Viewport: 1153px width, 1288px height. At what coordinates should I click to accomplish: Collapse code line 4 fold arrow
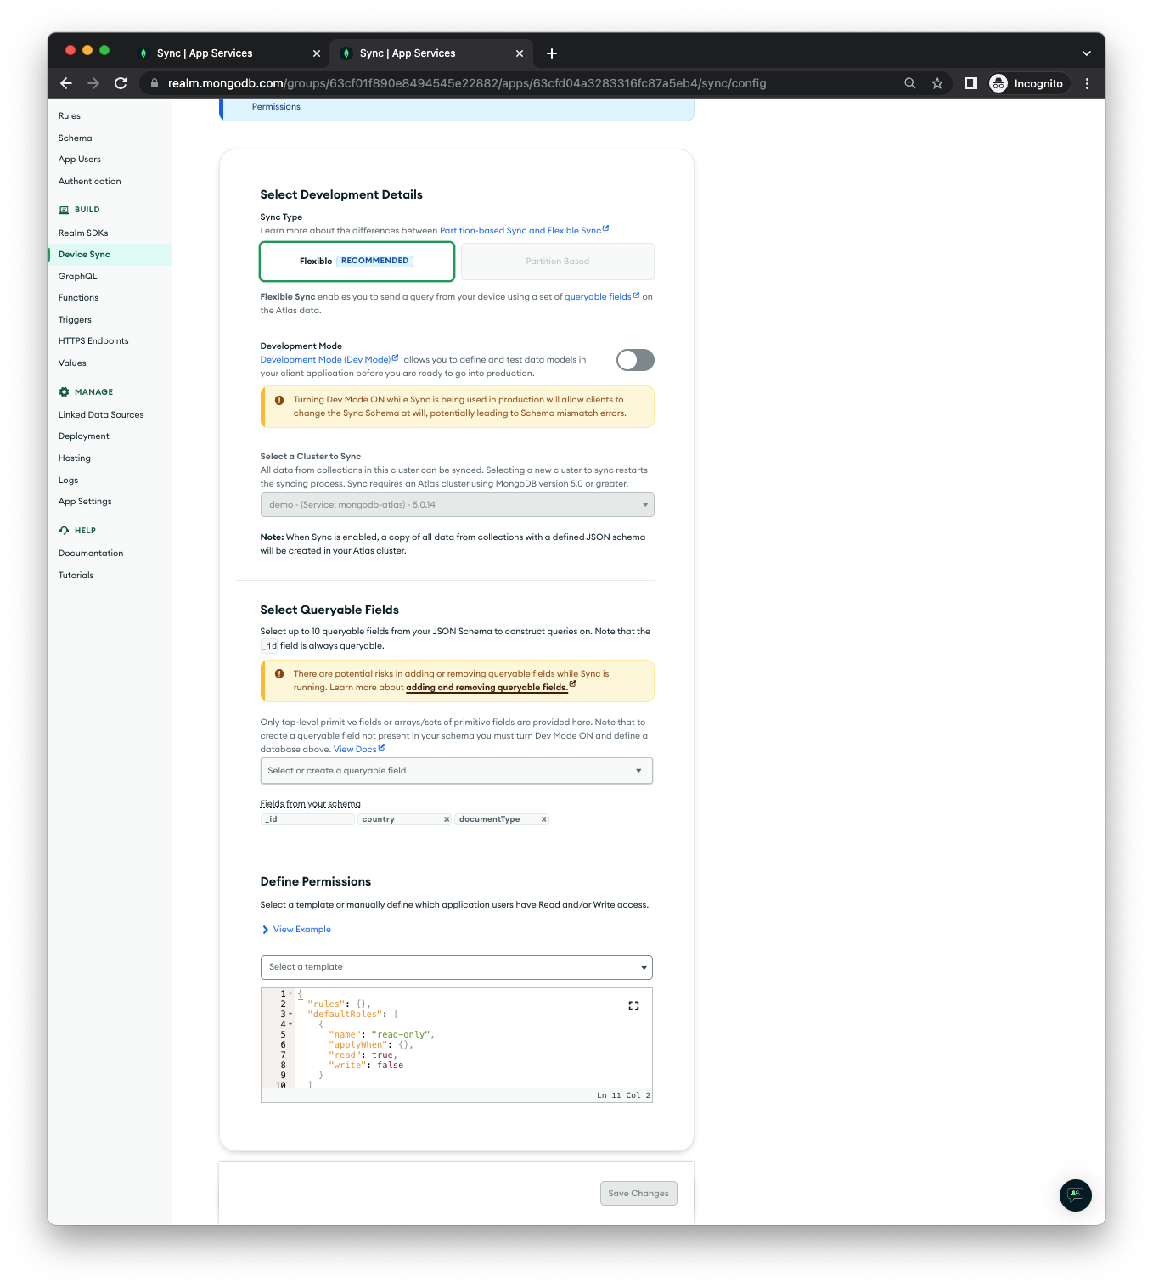pyautogui.click(x=290, y=1024)
